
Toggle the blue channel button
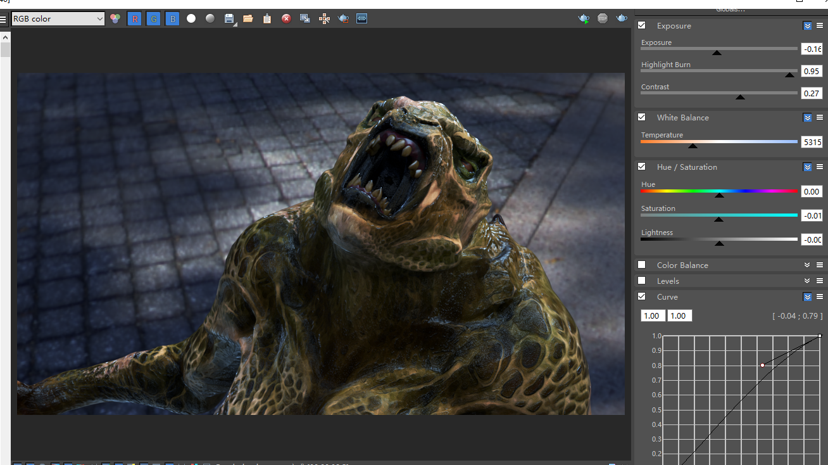(172, 19)
